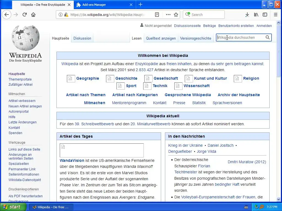
Task: Close the Add-ons Manager tab
Action: point(131,5)
